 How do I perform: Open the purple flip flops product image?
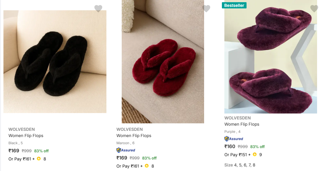click(271, 59)
